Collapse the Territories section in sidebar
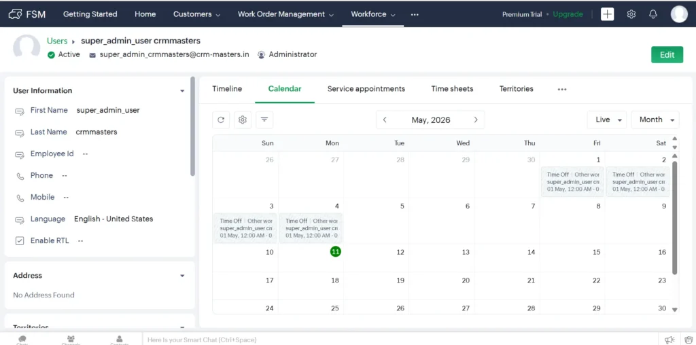Image resolution: width=696 pixels, height=345 pixels. 182,328
